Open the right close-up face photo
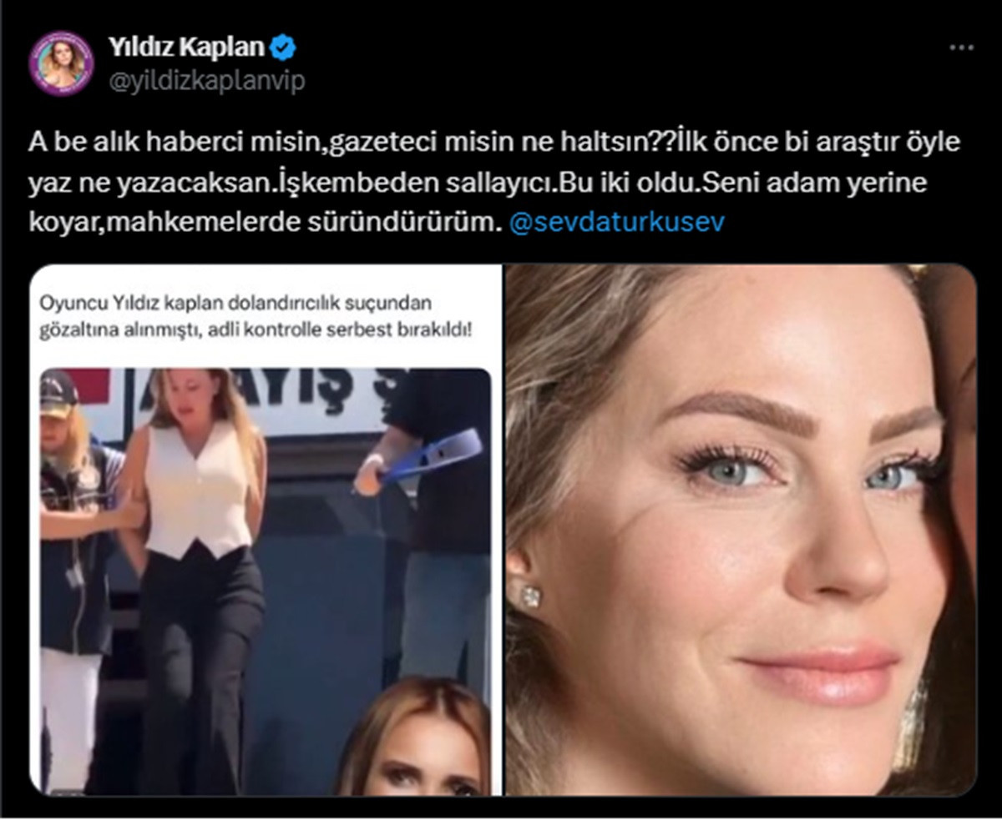 pyautogui.click(x=741, y=530)
